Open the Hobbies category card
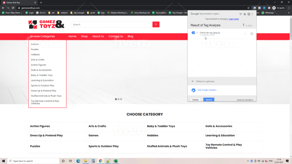The image size is (292, 164). click(x=152, y=136)
